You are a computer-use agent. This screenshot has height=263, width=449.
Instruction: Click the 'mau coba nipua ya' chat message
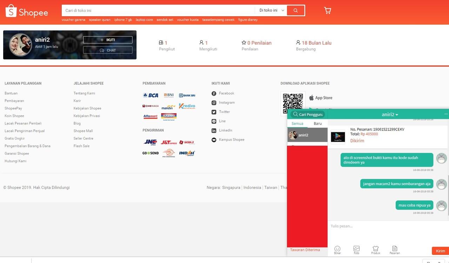(x=414, y=205)
